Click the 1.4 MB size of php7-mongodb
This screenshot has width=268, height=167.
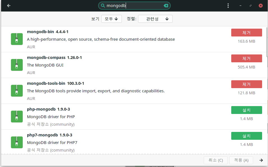pos(246,145)
